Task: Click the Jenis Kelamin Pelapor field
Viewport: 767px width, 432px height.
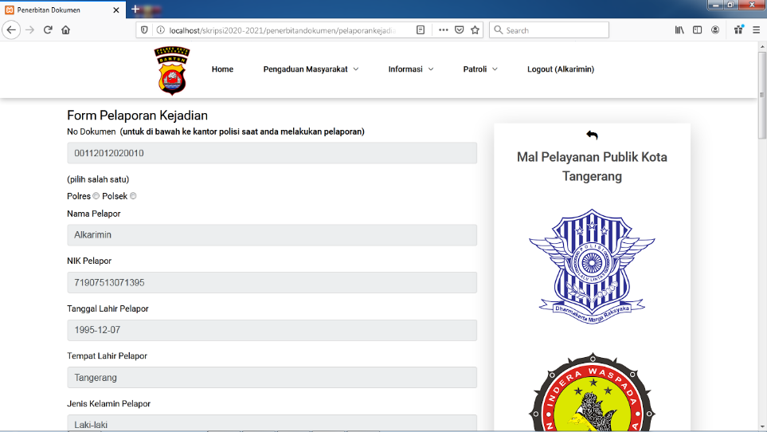Action: 272,423
